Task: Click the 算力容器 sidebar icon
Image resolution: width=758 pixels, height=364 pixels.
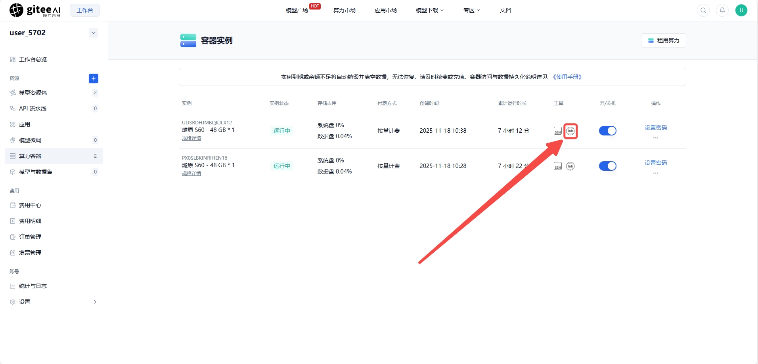Action: 13,156
